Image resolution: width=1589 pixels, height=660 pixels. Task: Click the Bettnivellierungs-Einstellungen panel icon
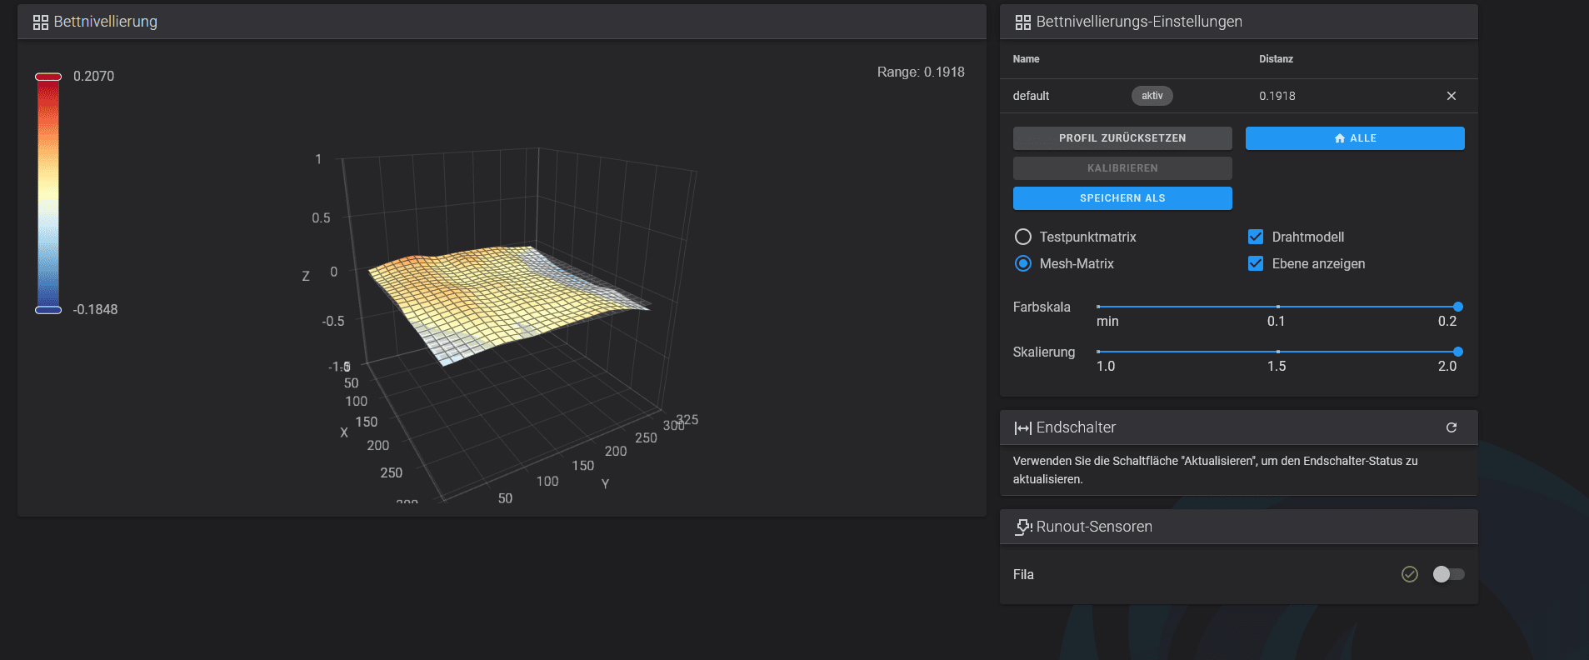(x=1022, y=22)
